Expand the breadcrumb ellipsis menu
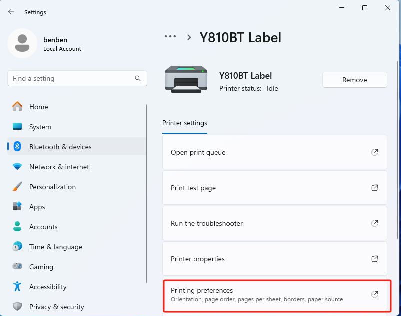The height and width of the screenshot is (316, 401). pos(170,37)
